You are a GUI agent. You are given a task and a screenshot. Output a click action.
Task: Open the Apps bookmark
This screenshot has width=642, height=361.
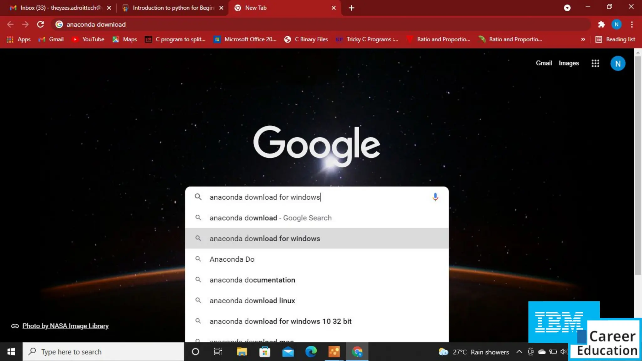pos(19,39)
